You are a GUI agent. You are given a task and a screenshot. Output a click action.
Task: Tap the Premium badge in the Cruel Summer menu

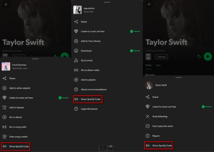(64, 98)
